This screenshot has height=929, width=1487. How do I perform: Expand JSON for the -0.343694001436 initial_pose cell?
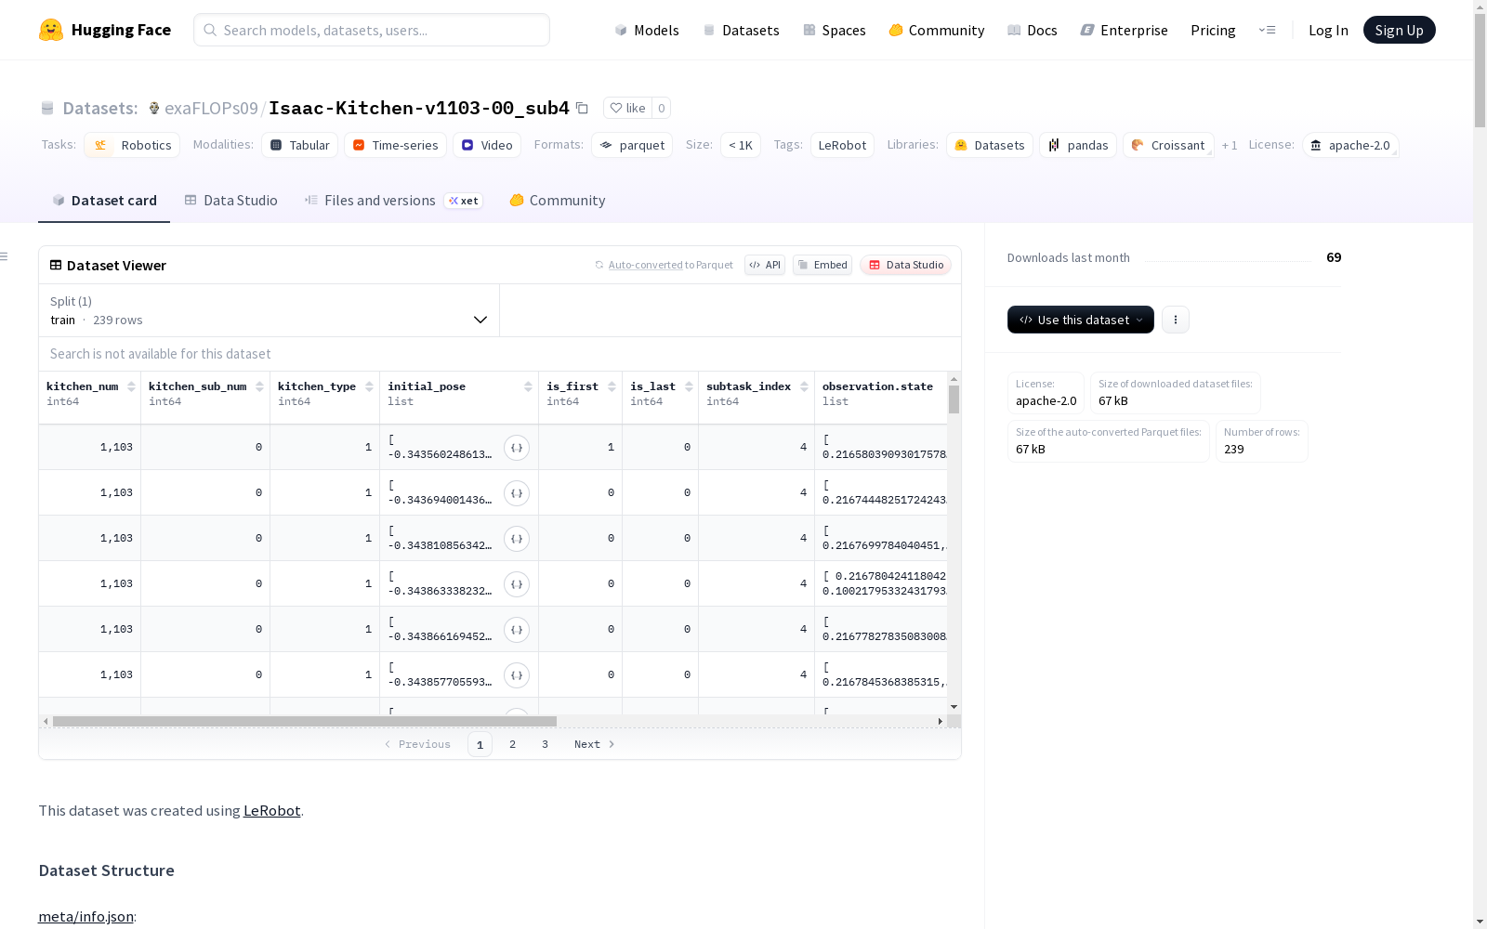coord(517,493)
